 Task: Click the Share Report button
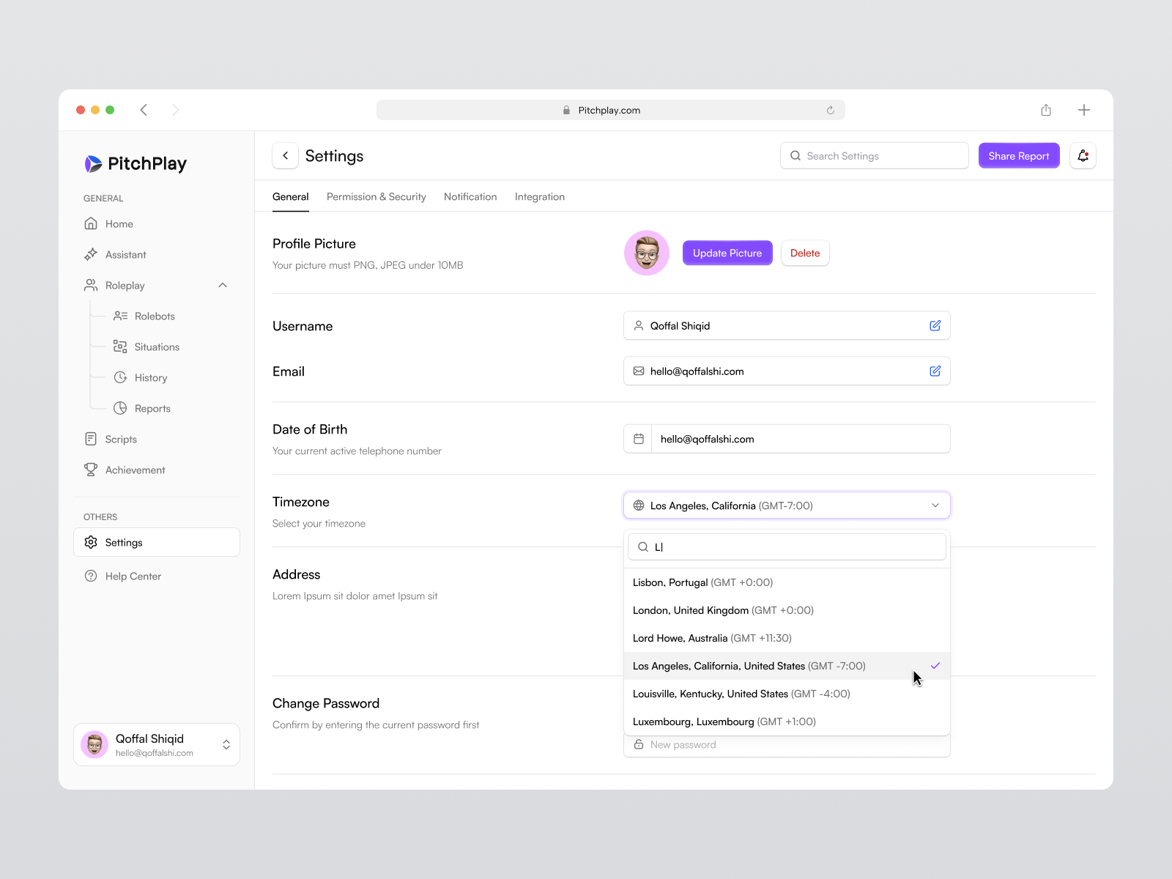[1018, 155]
